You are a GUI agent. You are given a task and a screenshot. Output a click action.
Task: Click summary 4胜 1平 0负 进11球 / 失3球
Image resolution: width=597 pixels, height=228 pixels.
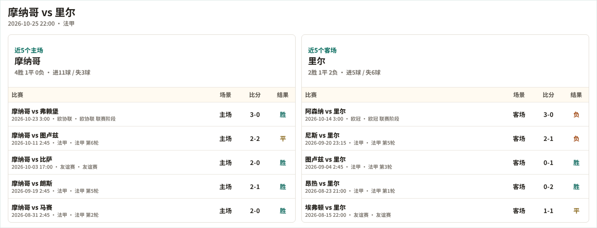pyautogui.click(x=52, y=73)
